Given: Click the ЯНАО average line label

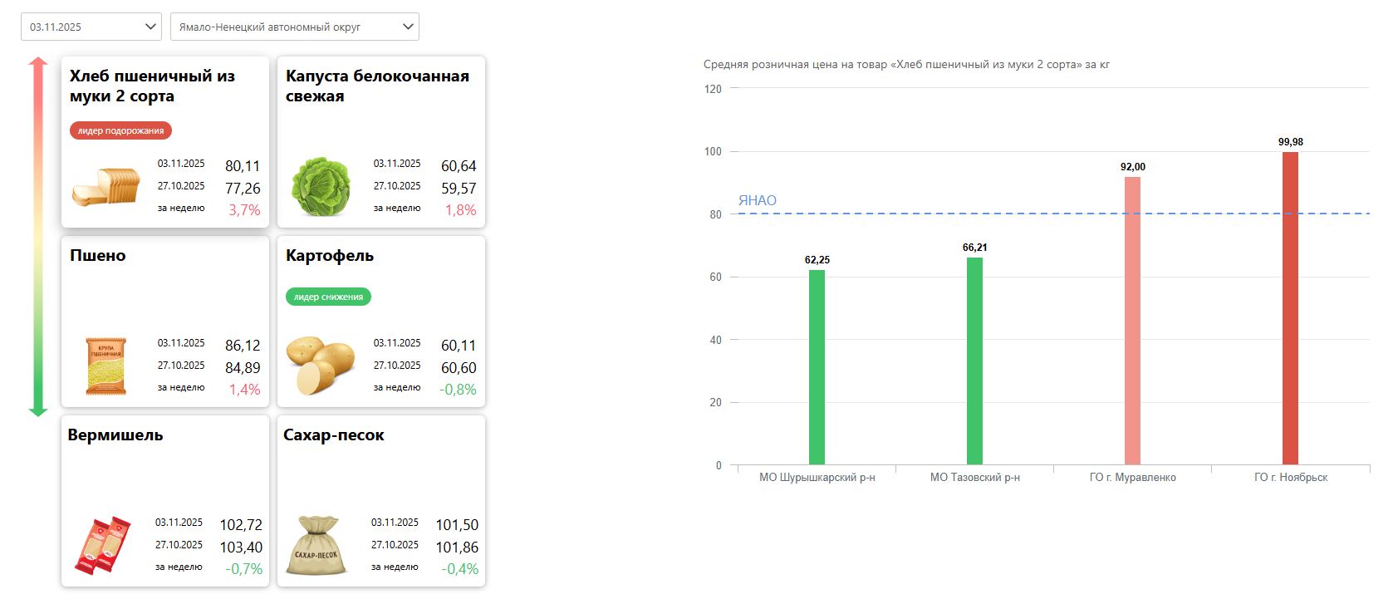Looking at the screenshot, I should pos(757,200).
